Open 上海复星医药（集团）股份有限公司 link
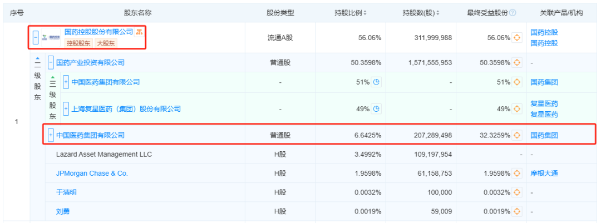The width and height of the screenshot is (601, 223). pos(126,109)
